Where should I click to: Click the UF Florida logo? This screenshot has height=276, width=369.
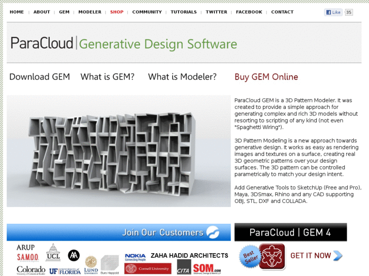[x=65, y=271]
